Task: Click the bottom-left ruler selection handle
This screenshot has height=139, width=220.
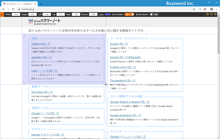Action: coord(24,83)
